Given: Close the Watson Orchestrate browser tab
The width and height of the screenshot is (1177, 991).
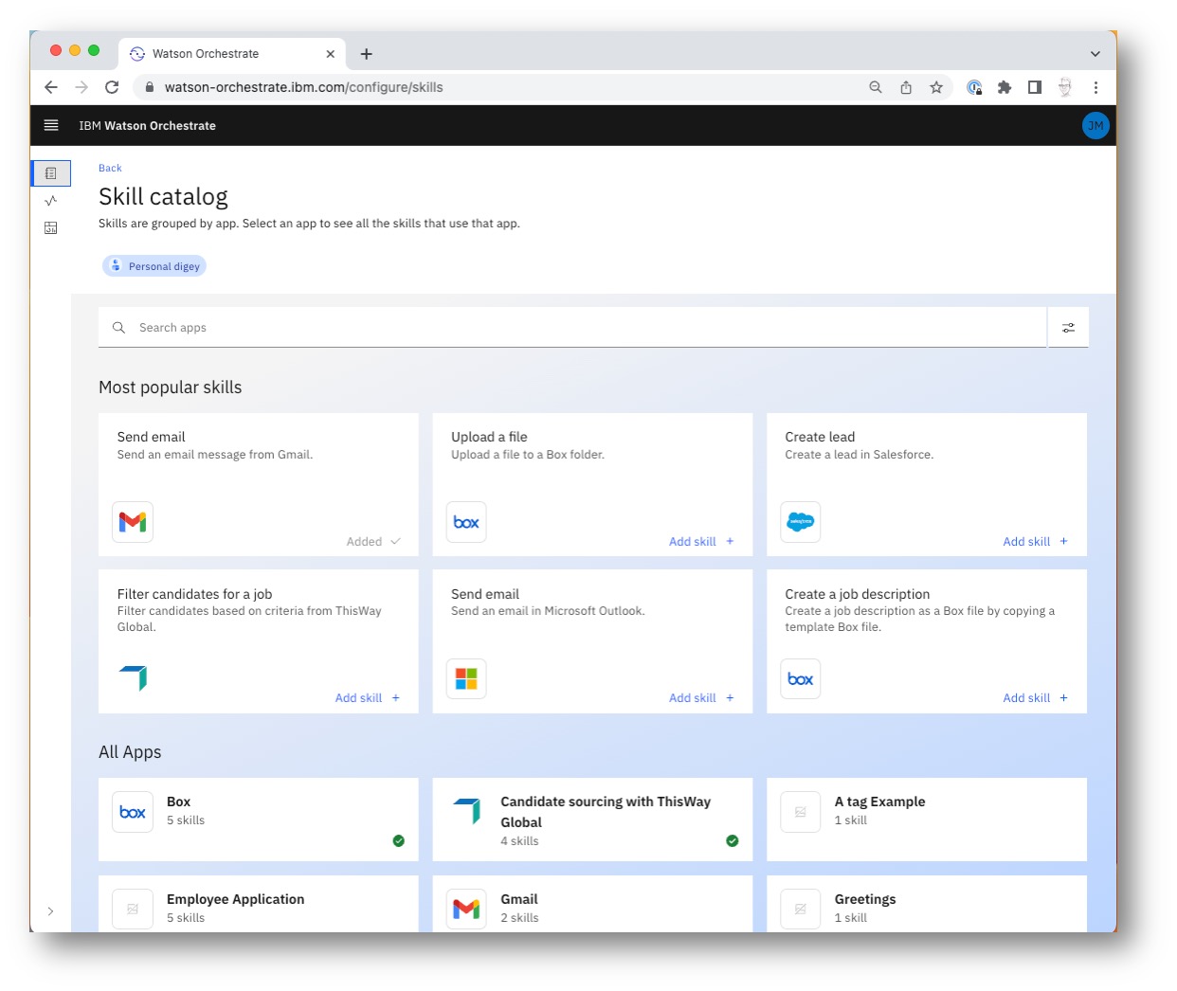Looking at the screenshot, I should 331,54.
